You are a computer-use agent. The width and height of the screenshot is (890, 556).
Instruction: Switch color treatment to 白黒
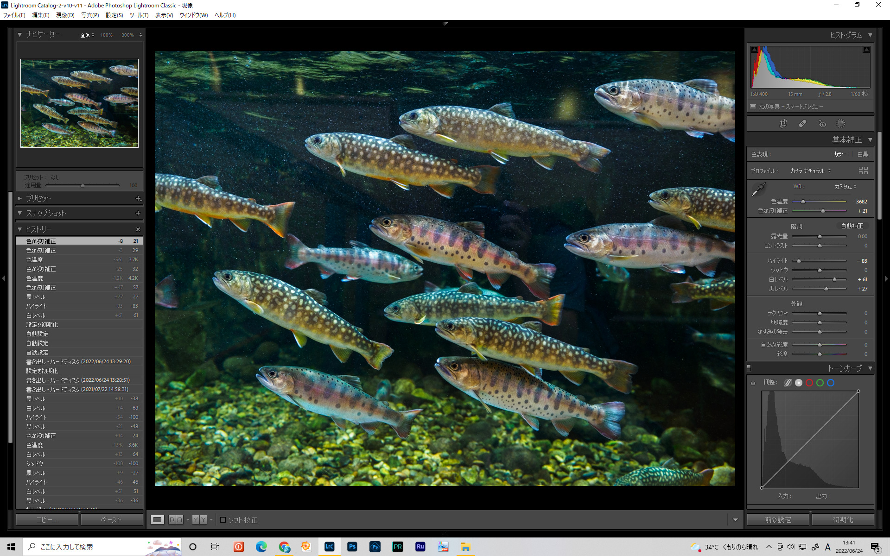point(863,154)
